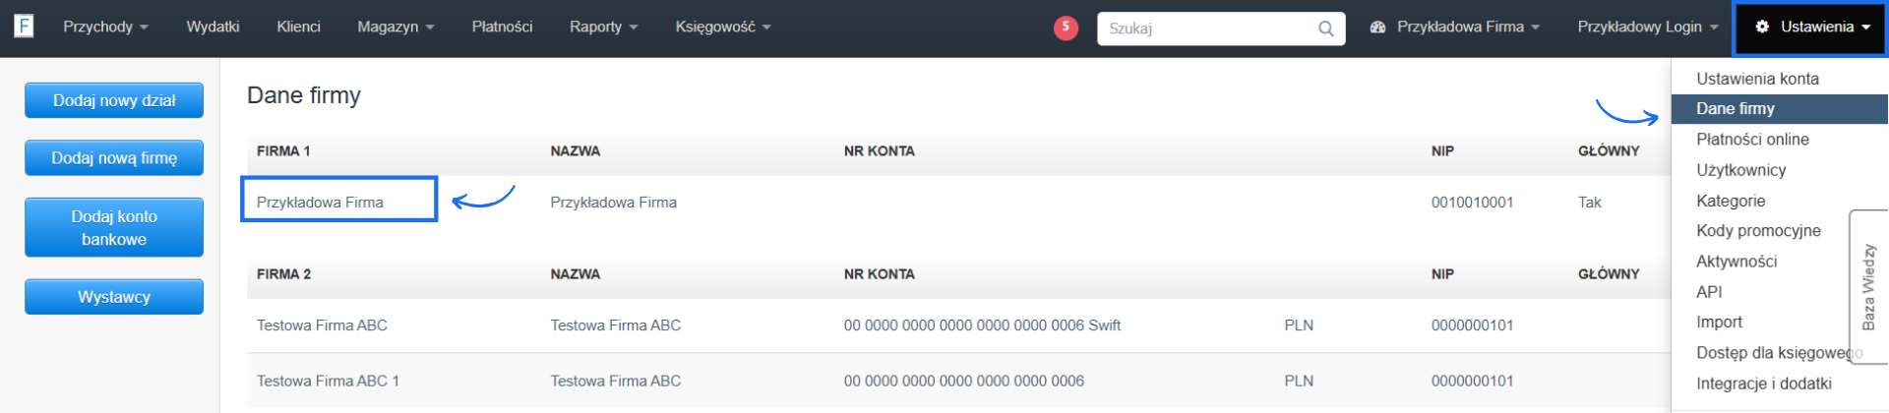The width and height of the screenshot is (1889, 413).
Task: Select Ustawienia konta from the menu
Action: coord(1757,79)
